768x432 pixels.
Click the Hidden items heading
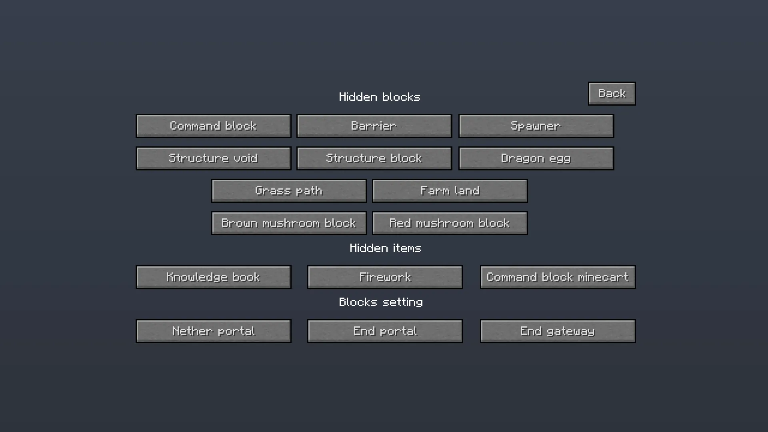pos(385,248)
